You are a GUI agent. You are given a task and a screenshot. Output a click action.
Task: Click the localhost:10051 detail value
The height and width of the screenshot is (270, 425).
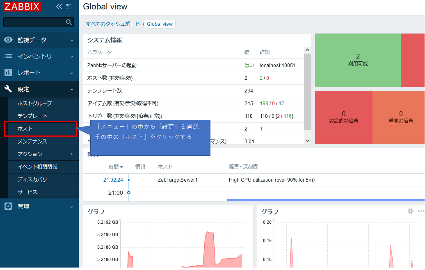coord(278,65)
